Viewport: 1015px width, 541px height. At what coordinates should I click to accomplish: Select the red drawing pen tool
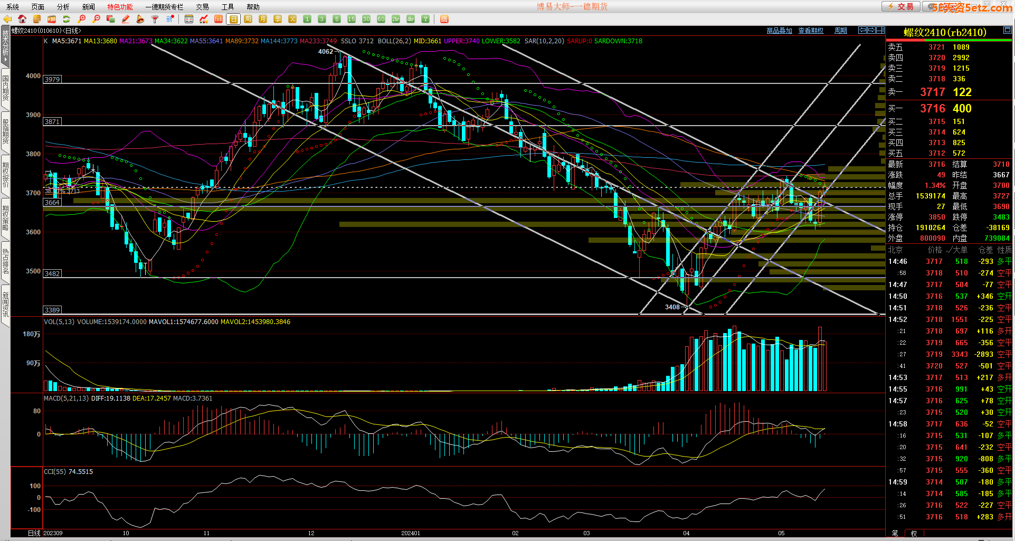coord(126,19)
